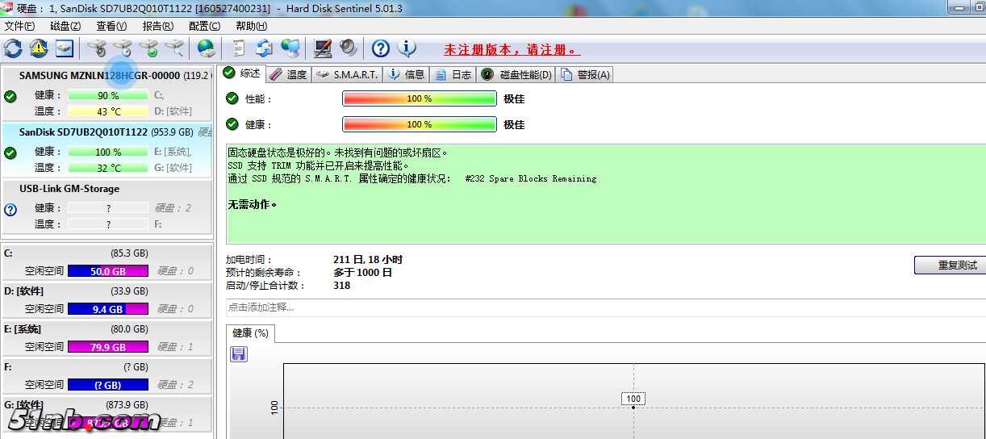Open the 文件(F) menu

click(x=19, y=26)
